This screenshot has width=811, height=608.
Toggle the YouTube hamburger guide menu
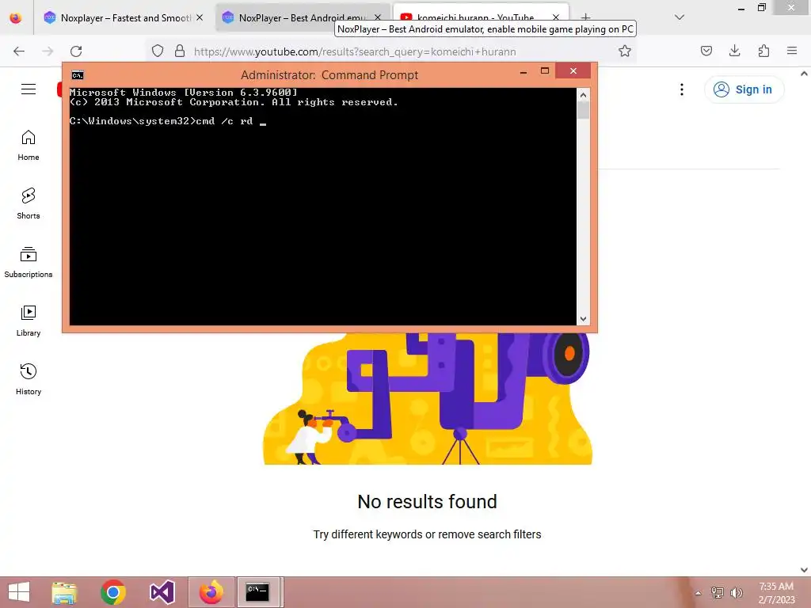tap(29, 89)
